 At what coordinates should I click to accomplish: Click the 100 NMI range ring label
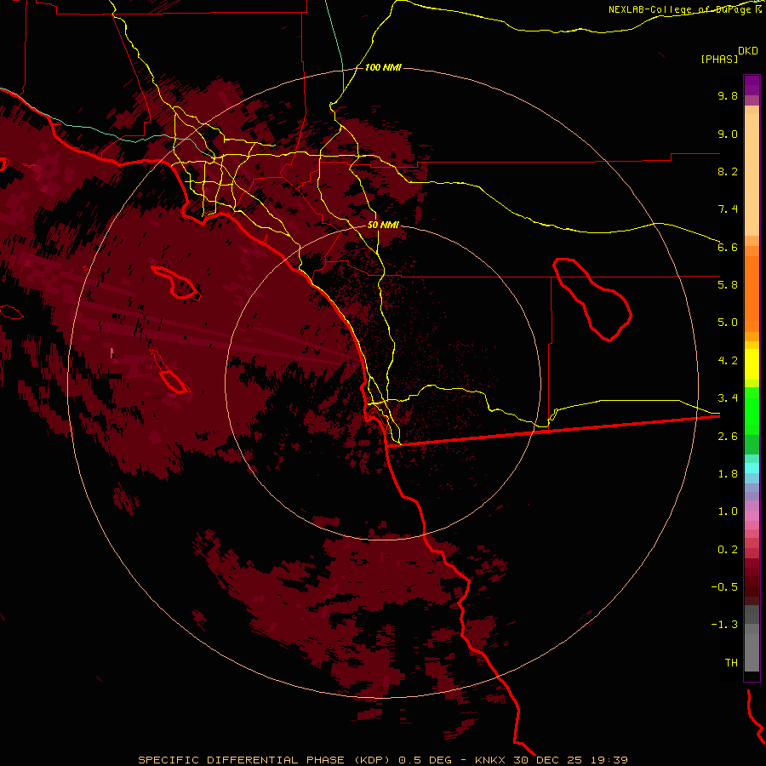[383, 67]
